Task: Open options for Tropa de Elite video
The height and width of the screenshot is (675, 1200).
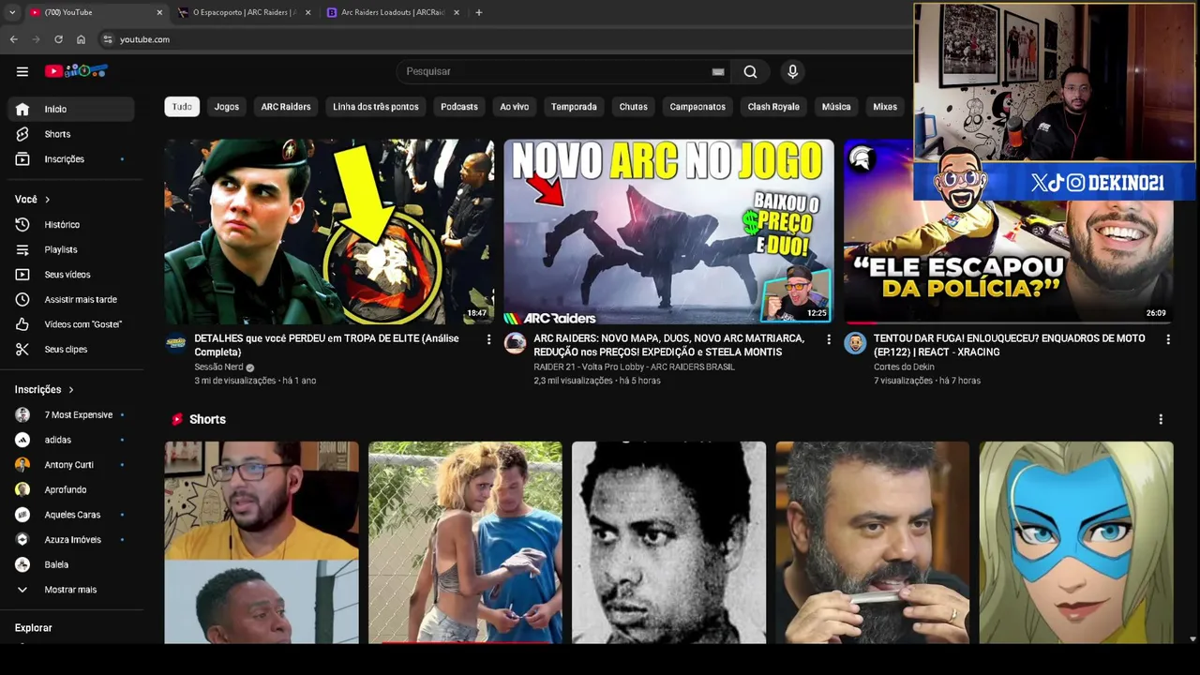Action: point(488,339)
